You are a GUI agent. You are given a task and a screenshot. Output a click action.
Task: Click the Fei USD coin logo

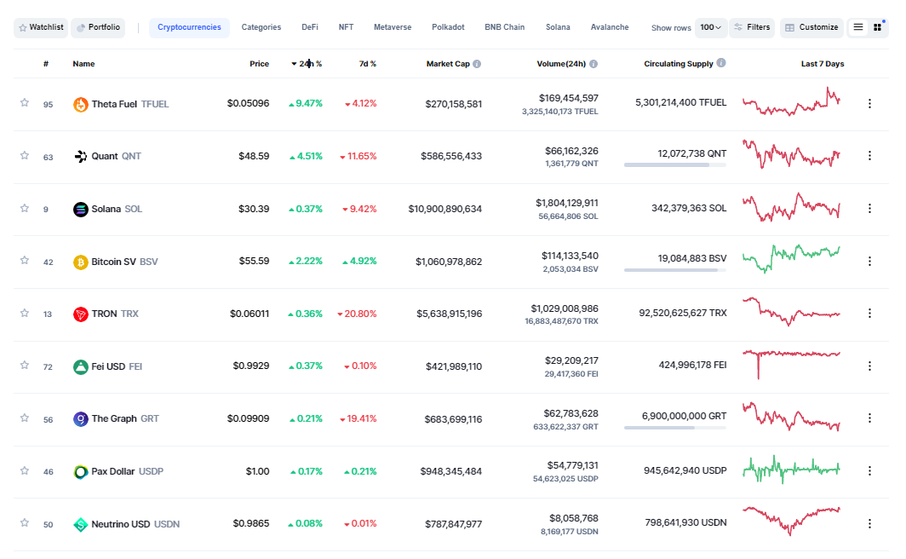pos(80,366)
